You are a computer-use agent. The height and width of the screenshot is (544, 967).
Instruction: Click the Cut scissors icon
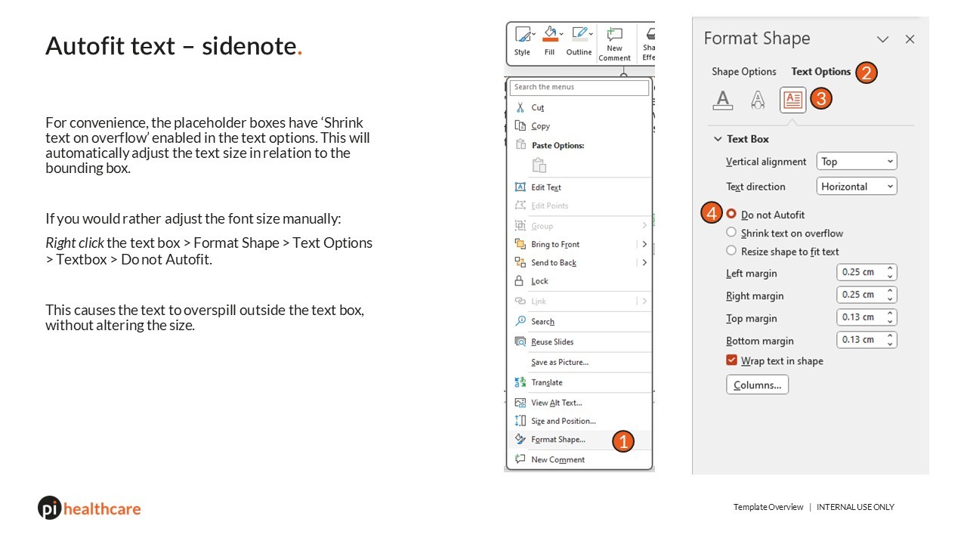click(x=520, y=107)
